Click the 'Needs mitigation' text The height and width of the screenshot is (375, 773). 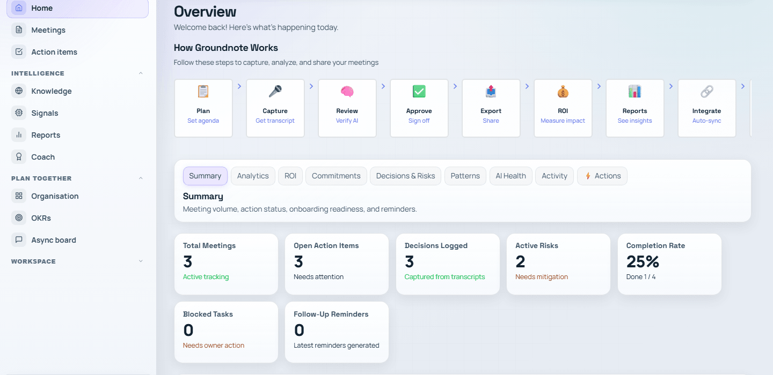pyautogui.click(x=542, y=277)
